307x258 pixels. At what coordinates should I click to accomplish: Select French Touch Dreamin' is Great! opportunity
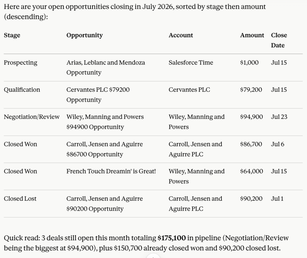(111, 171)
